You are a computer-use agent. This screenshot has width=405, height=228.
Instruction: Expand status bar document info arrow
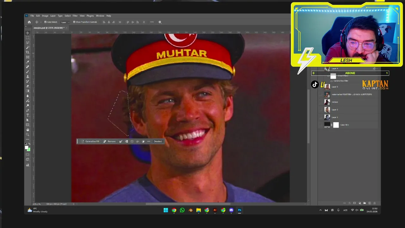[x=73, y=204]
